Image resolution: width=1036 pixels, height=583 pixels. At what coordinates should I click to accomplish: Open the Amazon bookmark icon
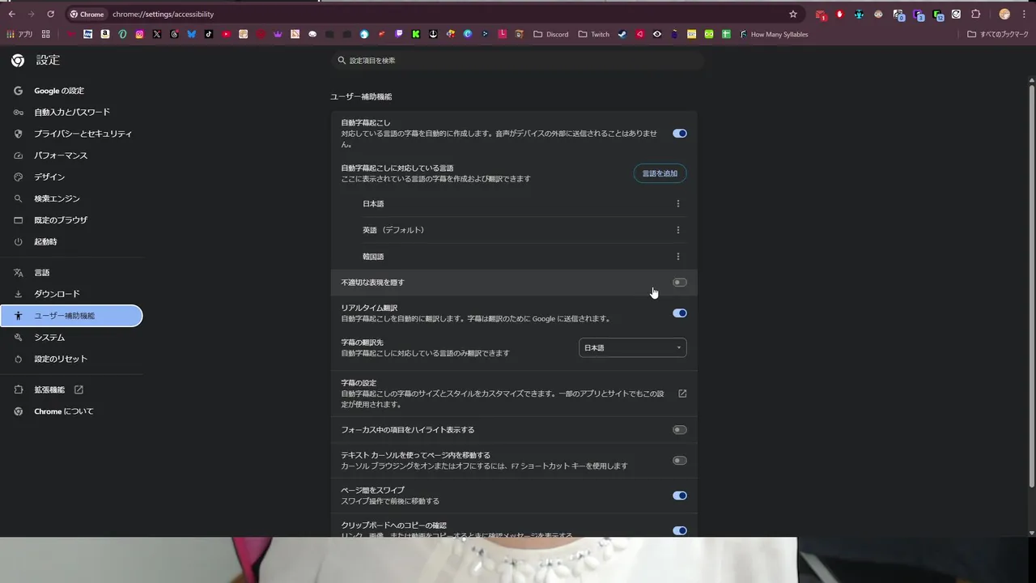click(x=105, y=34)
